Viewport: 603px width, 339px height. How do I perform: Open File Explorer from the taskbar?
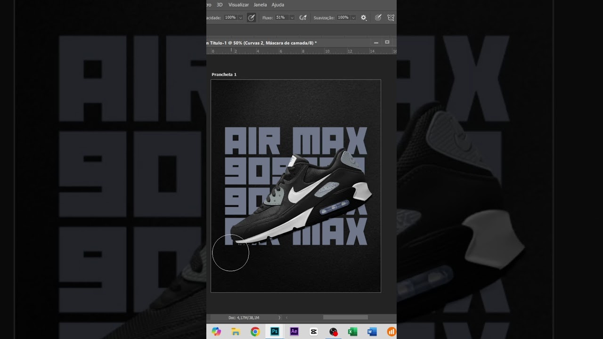pyautogui.click(x=236, y=331)
